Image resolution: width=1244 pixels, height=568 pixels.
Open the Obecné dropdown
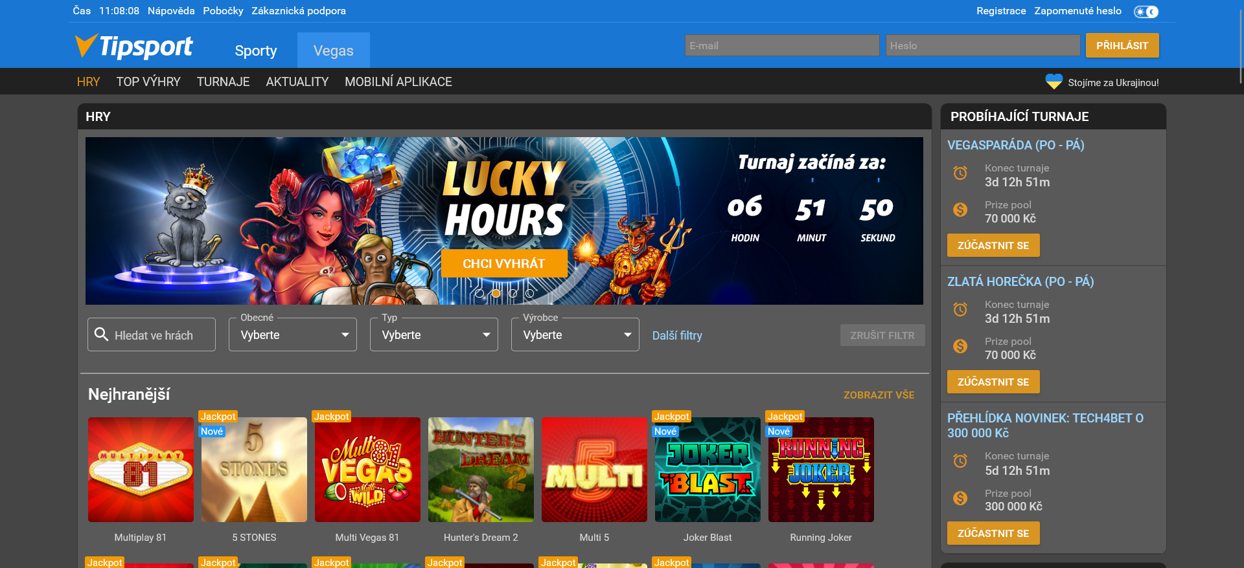(x=293, y=334)
